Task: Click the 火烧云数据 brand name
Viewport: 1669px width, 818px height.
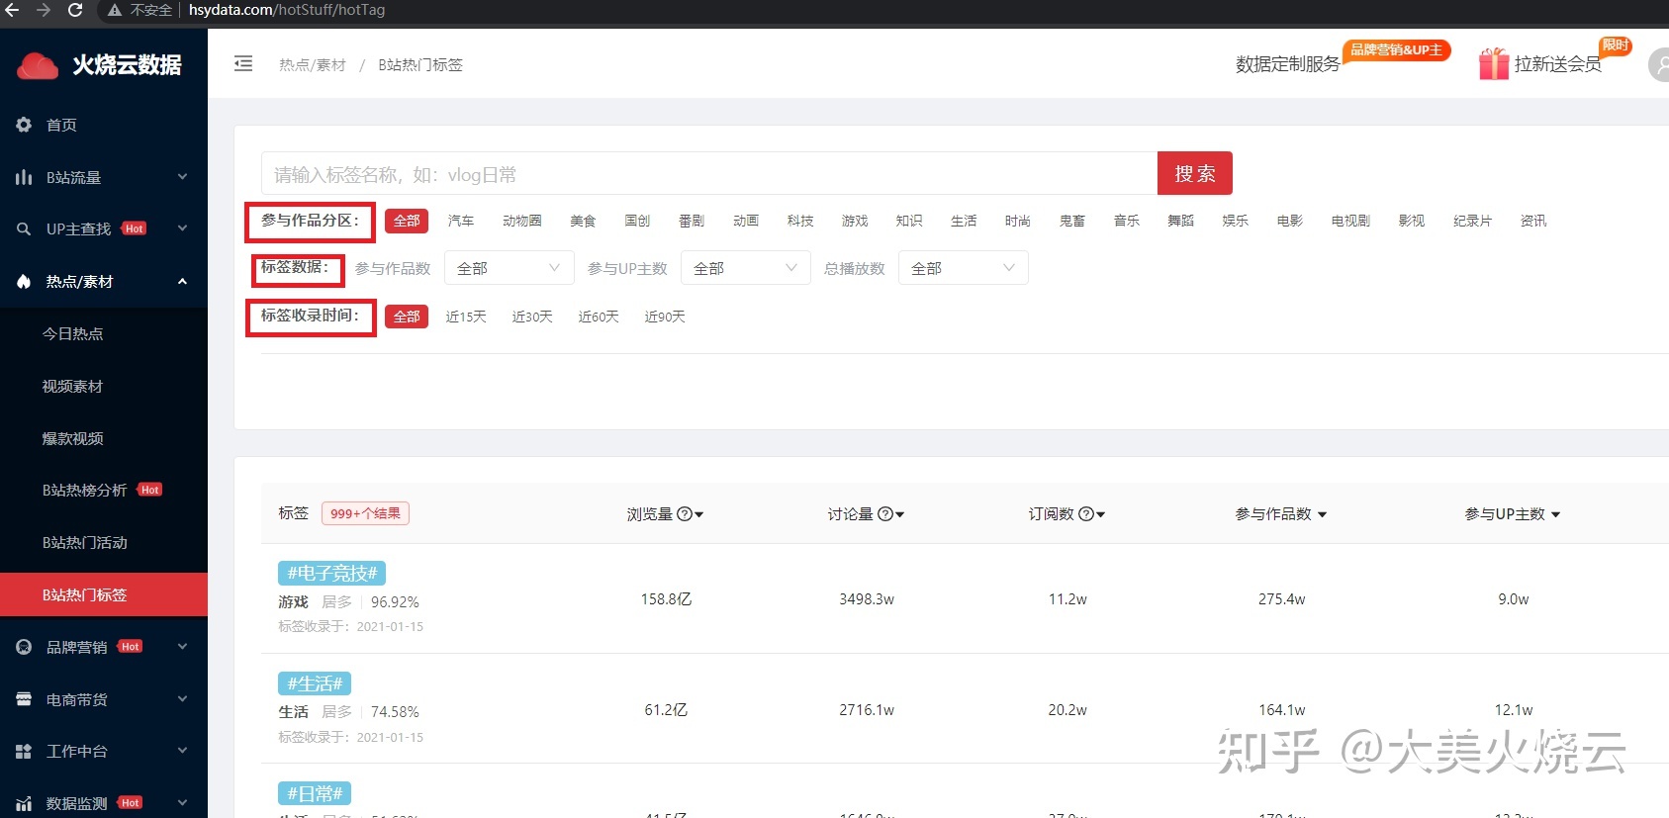Action: (x=127, y=65)
